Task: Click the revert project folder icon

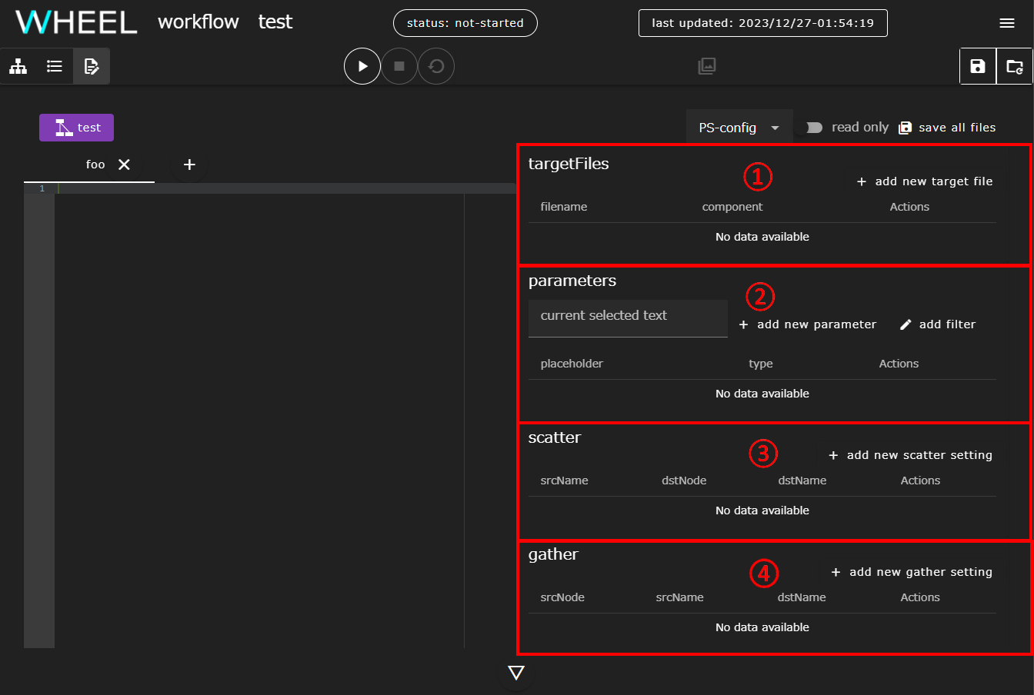Action: [x=1015, y=66]
